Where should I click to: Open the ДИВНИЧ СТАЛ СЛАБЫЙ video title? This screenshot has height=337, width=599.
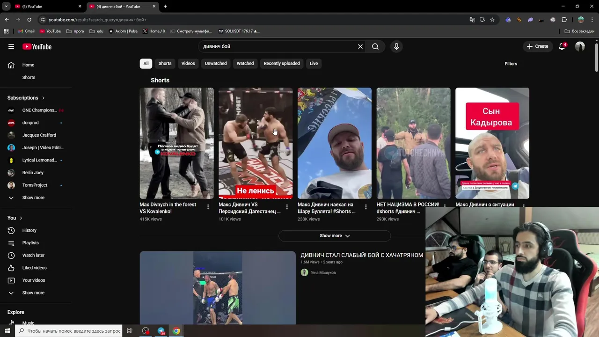click(362, 255)
